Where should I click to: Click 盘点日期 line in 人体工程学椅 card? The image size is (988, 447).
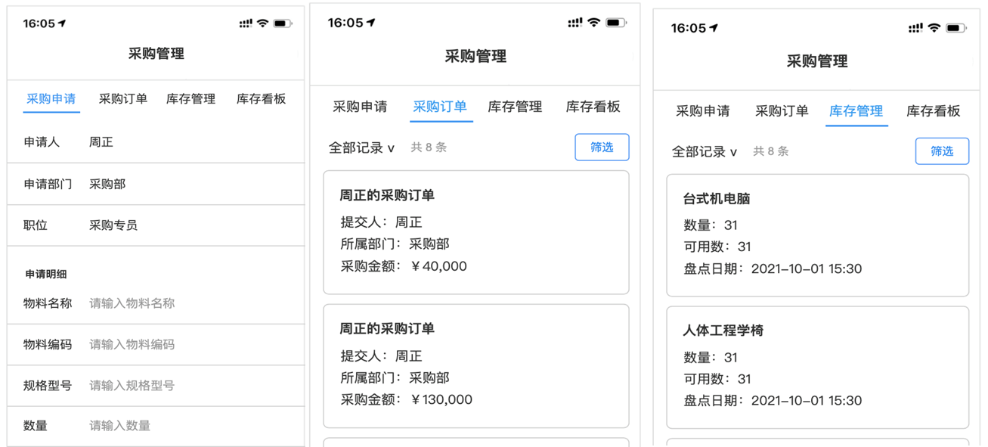[773, 401]
